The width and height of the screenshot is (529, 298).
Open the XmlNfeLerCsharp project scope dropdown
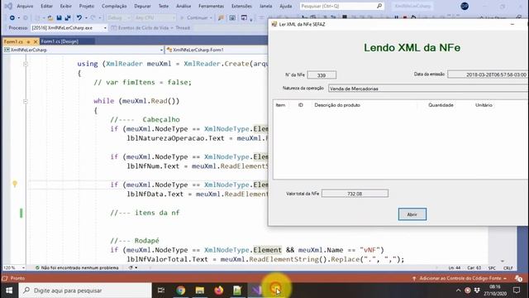click(83, 50)
